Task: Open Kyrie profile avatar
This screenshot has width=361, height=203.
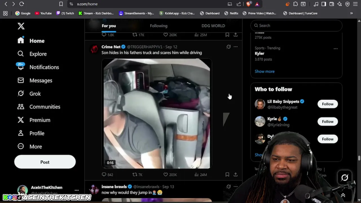Action: [x=260, y=122]
